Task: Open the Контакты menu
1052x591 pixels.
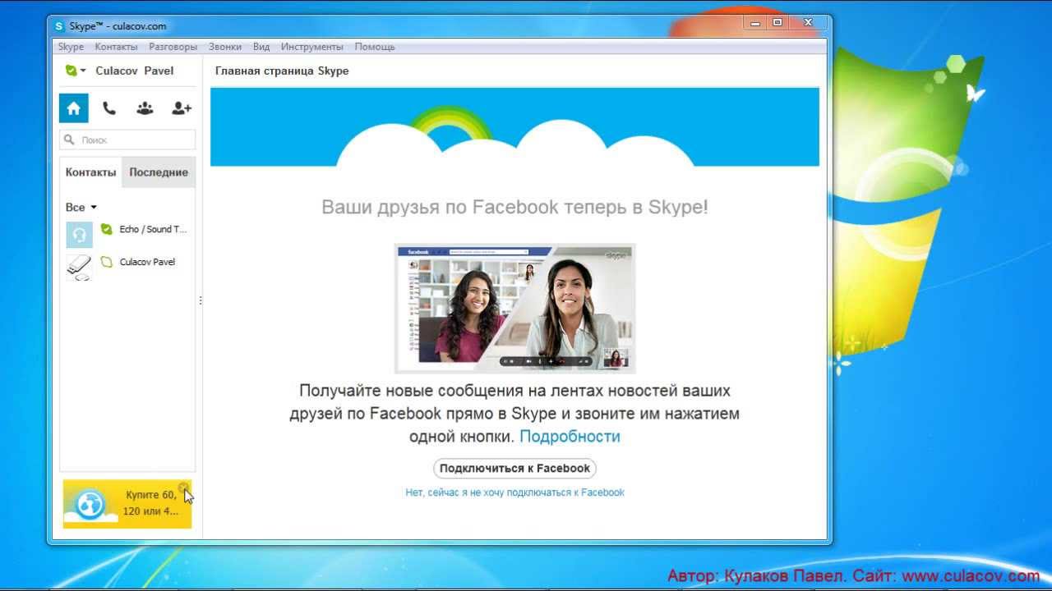Action: [x=116, y=47]
